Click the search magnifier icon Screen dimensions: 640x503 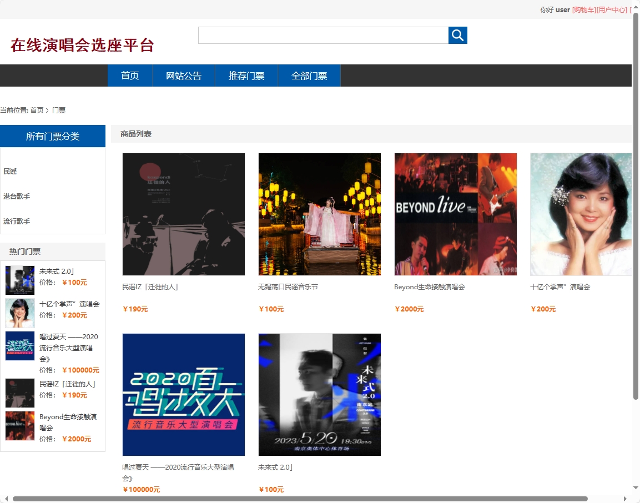pos(457,34)
